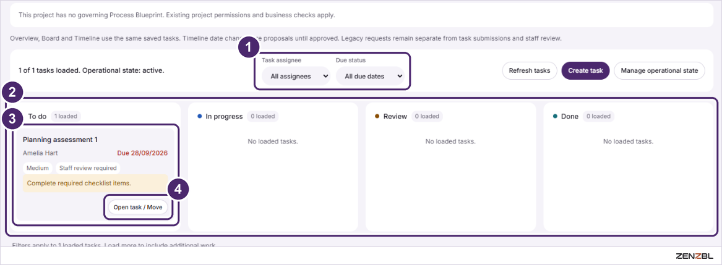Click the Due 28/09/2026 date label
722x265 pixels.
[x=142, y=153]
